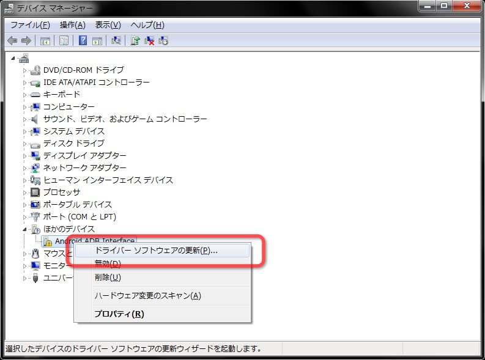Click Scan for hardware changes toolbar icon
The height and width of the screenshot is (360, 485).
click(116, 40)
